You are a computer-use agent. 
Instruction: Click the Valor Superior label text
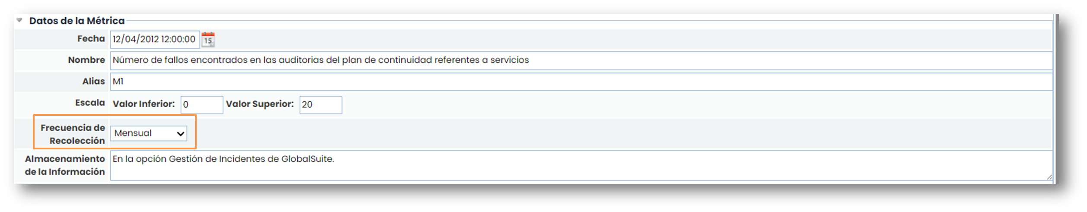(260, 104)
